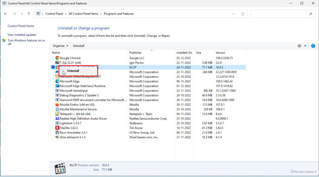The height and width of the screenshot is (177, 319).
Task: Click the Microsoft GameInput icon
Action: pyautogui.click(x=57, y=91)
